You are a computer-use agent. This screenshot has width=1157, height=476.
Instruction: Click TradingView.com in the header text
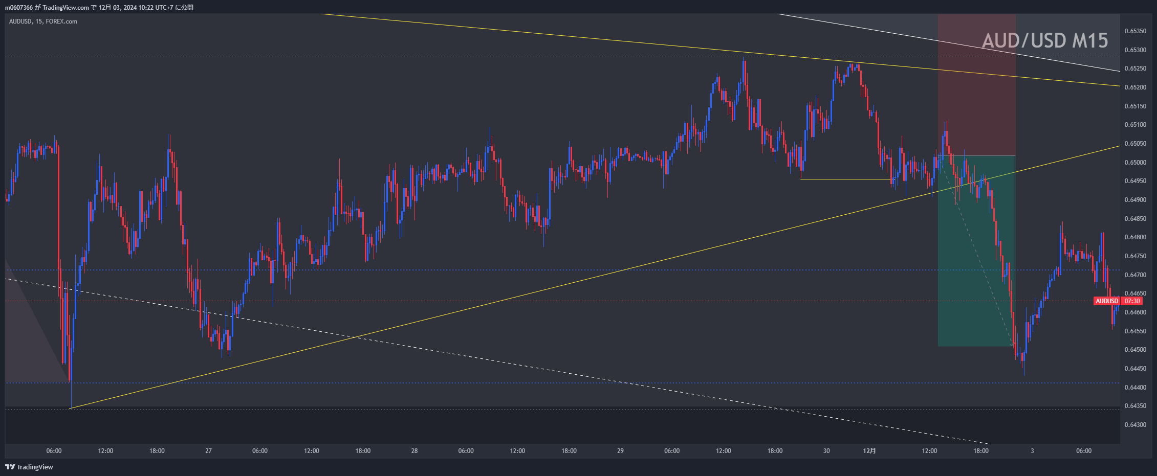pyautogui.click(x=66, y=7)
